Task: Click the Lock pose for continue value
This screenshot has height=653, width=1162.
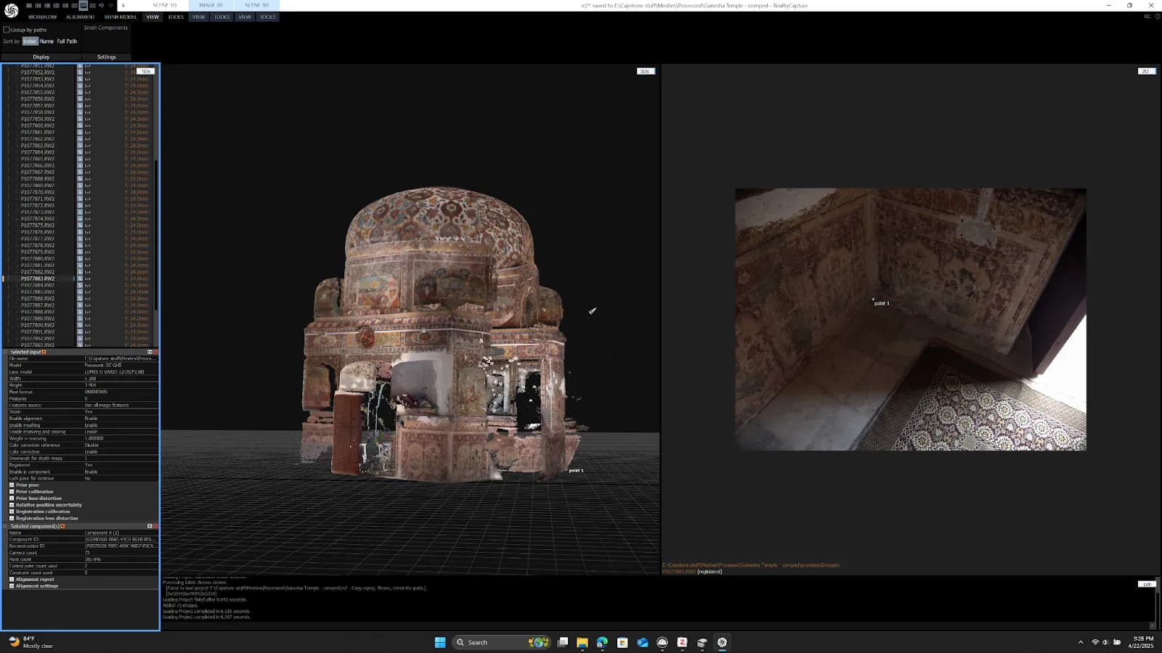Action: [121, 478]
